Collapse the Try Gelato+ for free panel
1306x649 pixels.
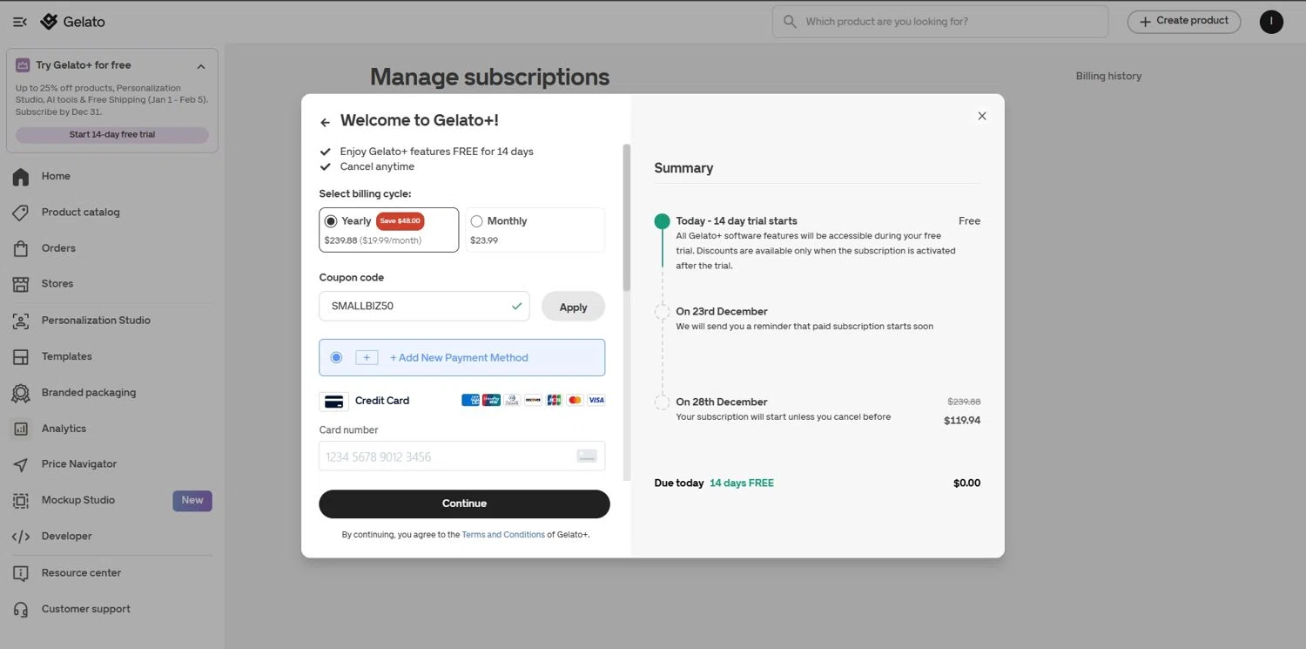[x=201, y=66]
